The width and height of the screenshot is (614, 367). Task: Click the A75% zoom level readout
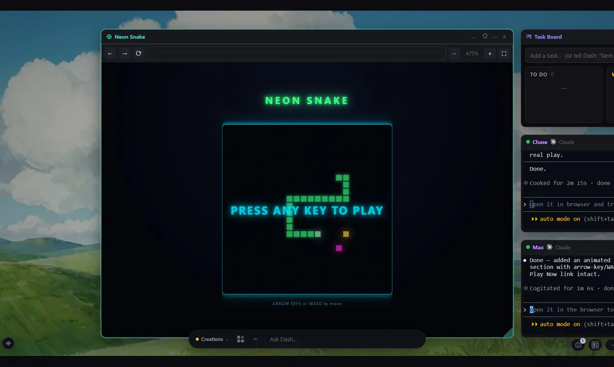tap(472, 54)
